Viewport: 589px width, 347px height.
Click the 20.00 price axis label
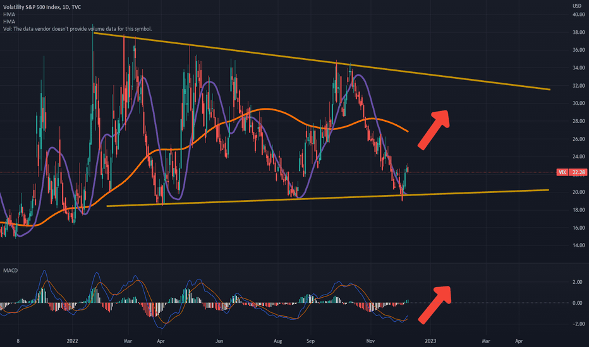tap(578, 192)
